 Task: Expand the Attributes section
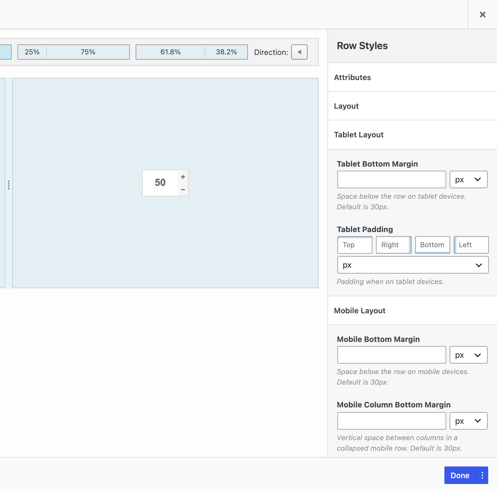(413, 77)
